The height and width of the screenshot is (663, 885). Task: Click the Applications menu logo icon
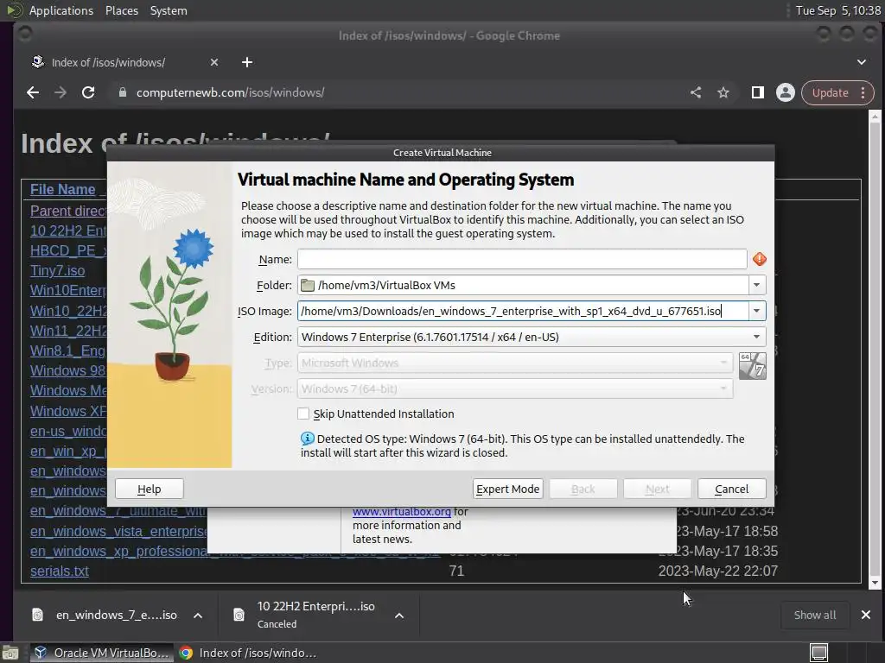14,10
